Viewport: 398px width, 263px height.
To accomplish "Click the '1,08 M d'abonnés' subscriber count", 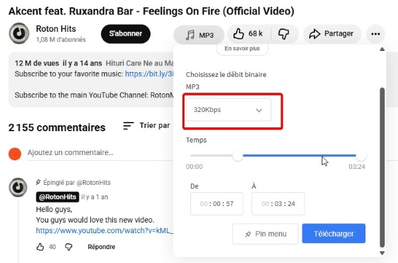I will point(61,40).
